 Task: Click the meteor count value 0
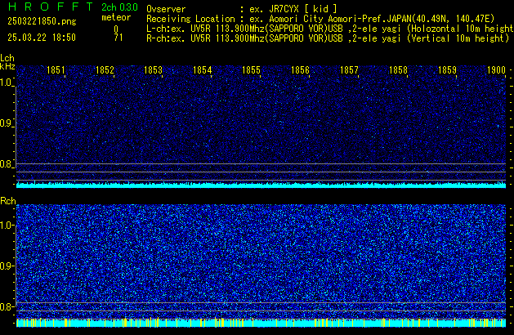[x=116, y=29]
